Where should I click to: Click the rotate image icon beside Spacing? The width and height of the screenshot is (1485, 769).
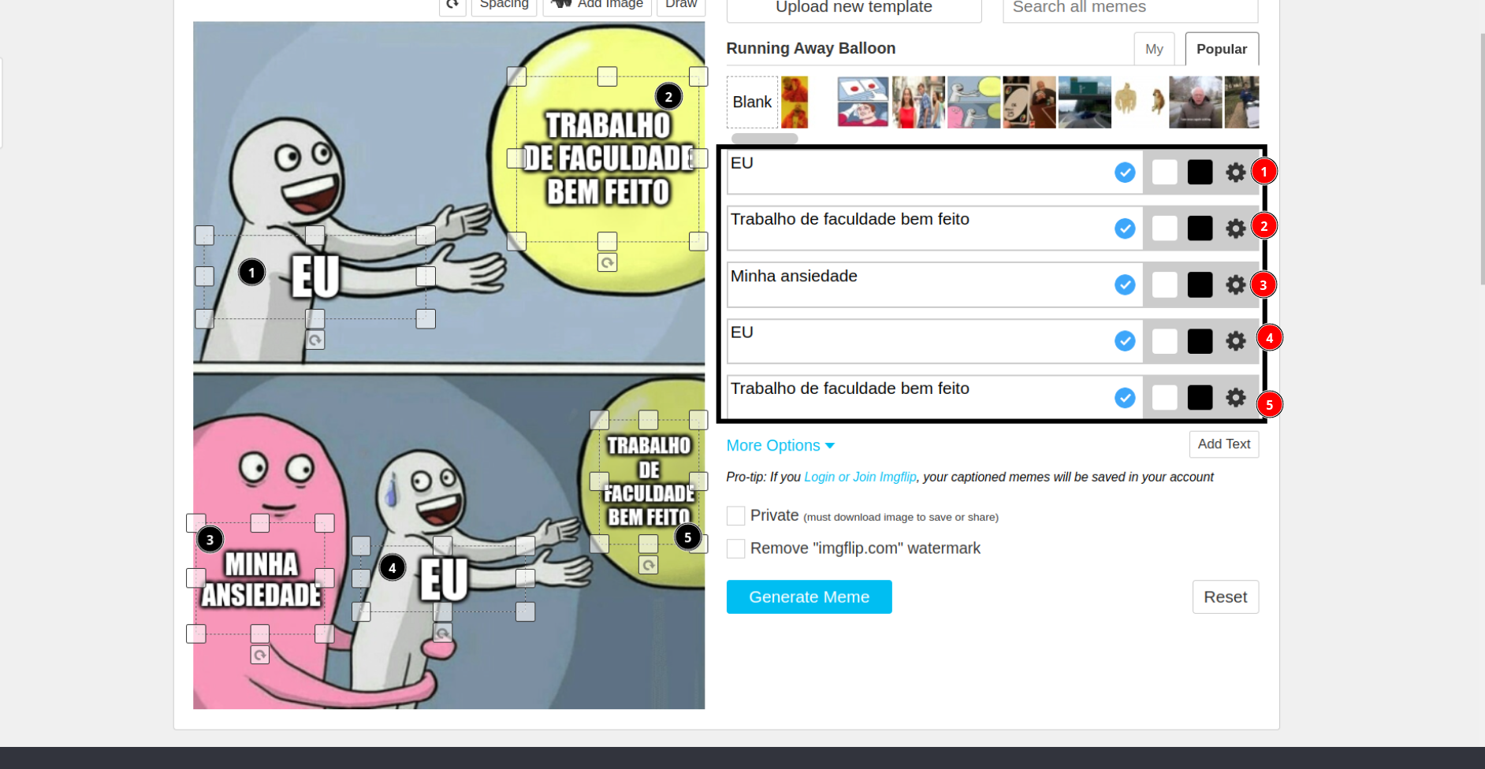tap(452, 5)
